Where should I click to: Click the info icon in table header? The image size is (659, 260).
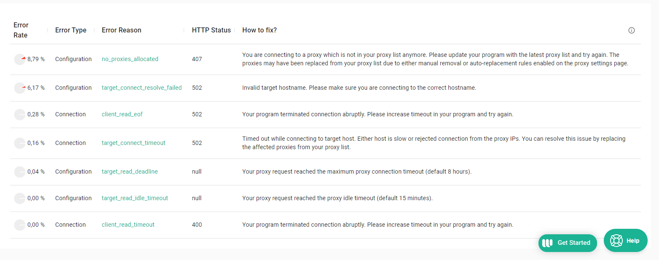click(x=631, y=30)
